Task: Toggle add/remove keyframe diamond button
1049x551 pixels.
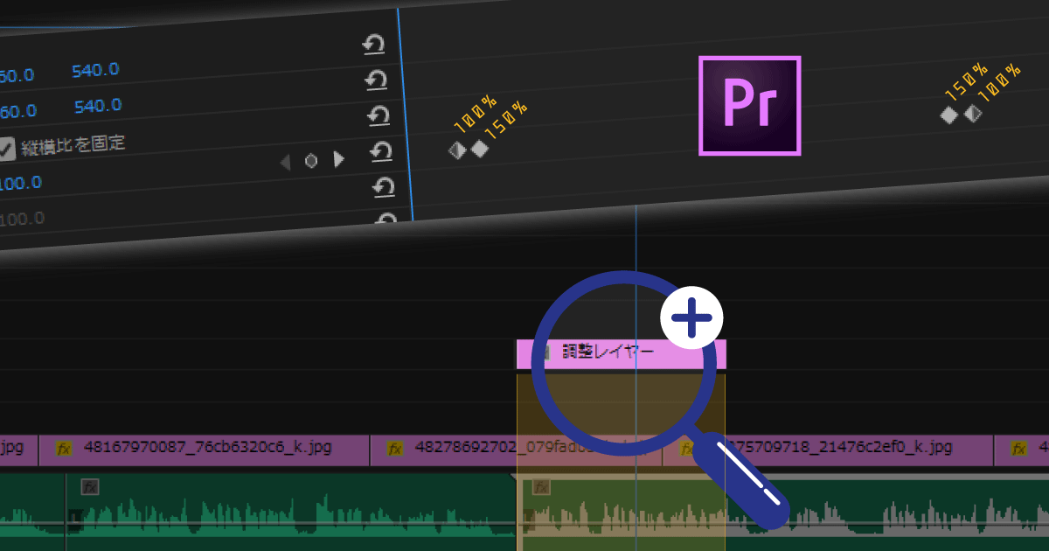Action: pos(310,161)
